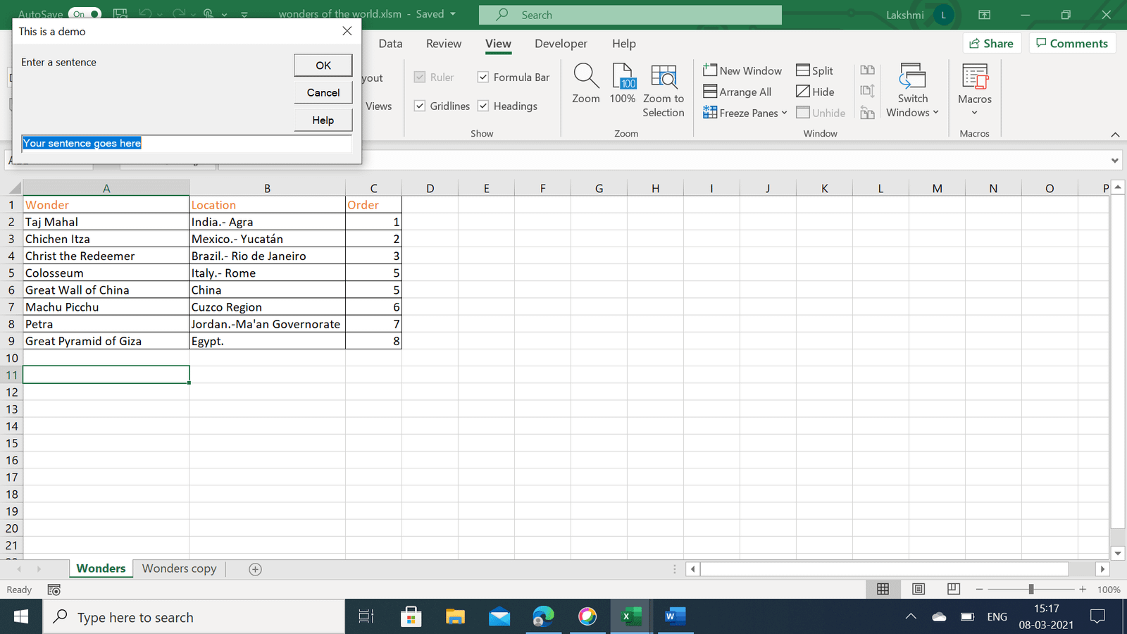The width and height of the screenshot is (1127, 634).
Task: Open the Macros button icon
Action: pyautogui.click(x=975, y=76)
